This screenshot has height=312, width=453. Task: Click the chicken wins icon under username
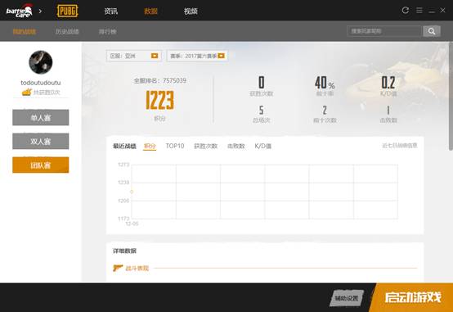[27, 93]
